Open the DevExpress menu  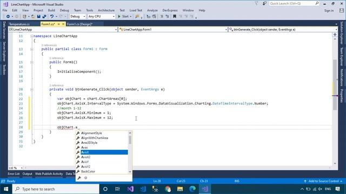[x=170, y=10]
